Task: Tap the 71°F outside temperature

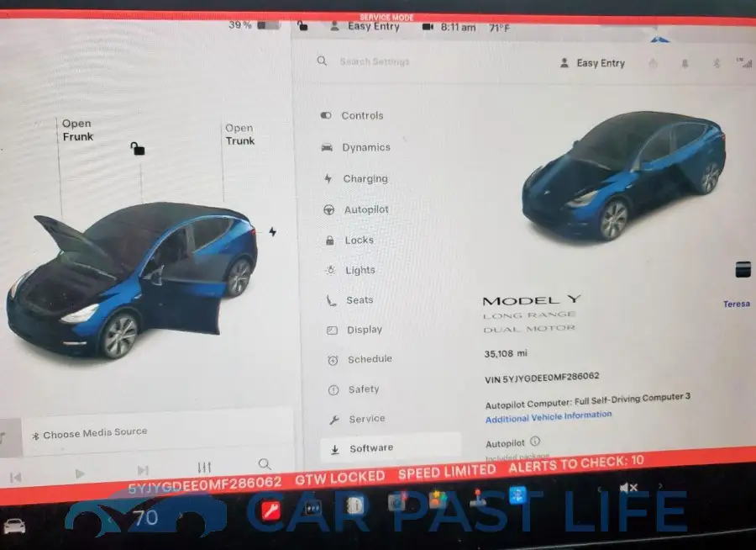Action: pyautogui.click(x=500, y=28)
